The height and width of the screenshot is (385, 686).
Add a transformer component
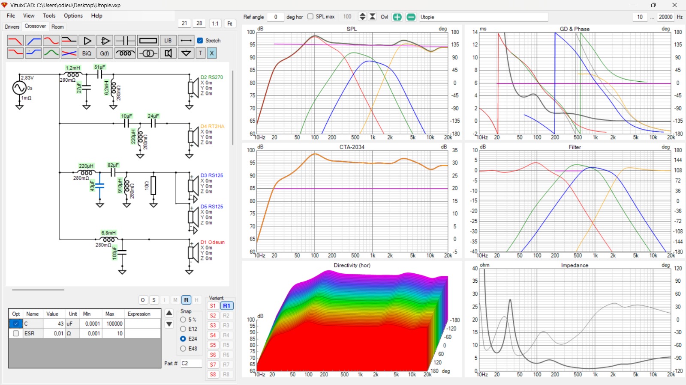tap(148, 53)
